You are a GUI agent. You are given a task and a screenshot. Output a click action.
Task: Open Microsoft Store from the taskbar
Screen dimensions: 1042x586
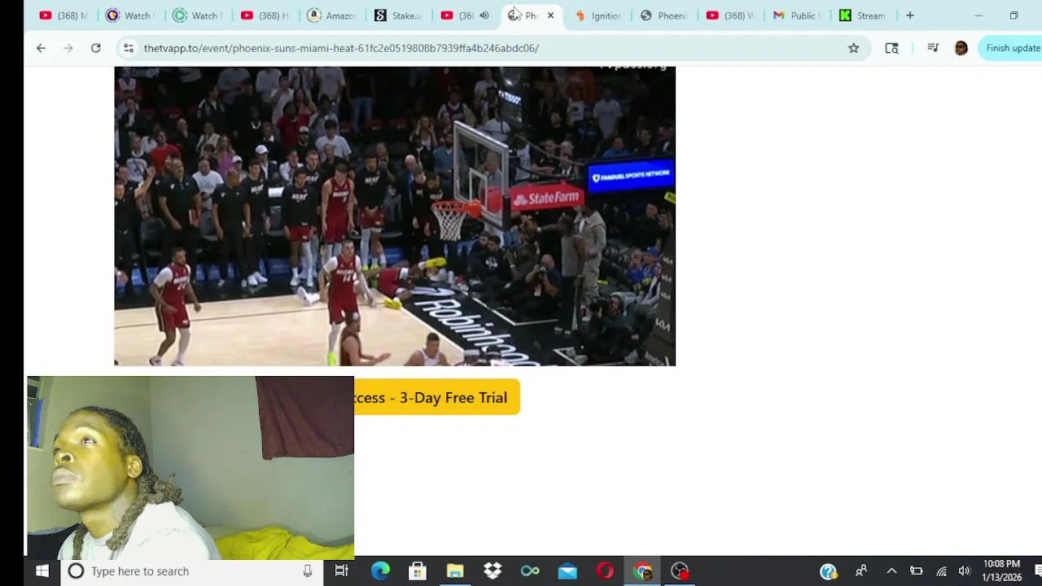tap(418, 571)
